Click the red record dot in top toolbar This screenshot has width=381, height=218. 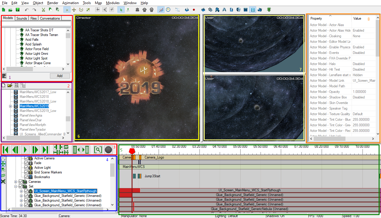coord(194,10)
